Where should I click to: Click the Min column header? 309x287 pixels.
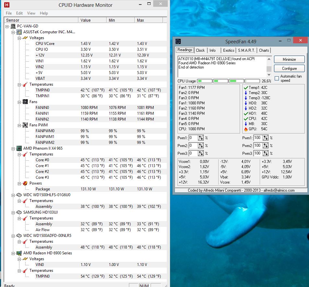[x=120, y=20]
